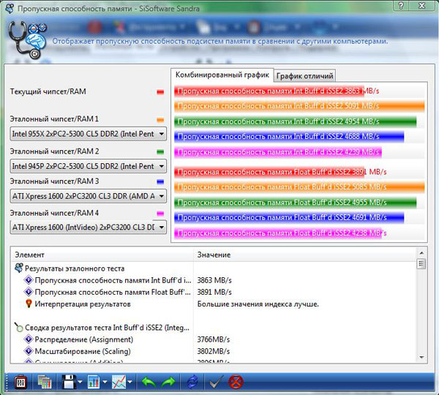Click diamond icon next to 'Распределение (Assignment)'
The image size is (439, 395).
coord(29,339)
